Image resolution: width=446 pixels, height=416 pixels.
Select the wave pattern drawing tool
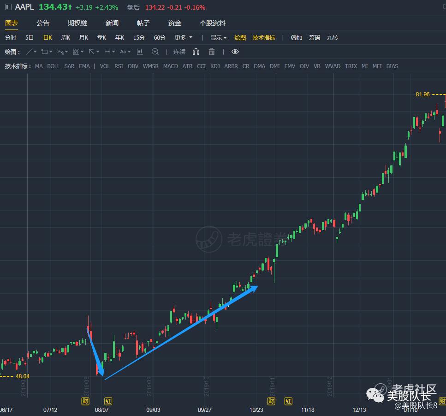click(60, 52)
